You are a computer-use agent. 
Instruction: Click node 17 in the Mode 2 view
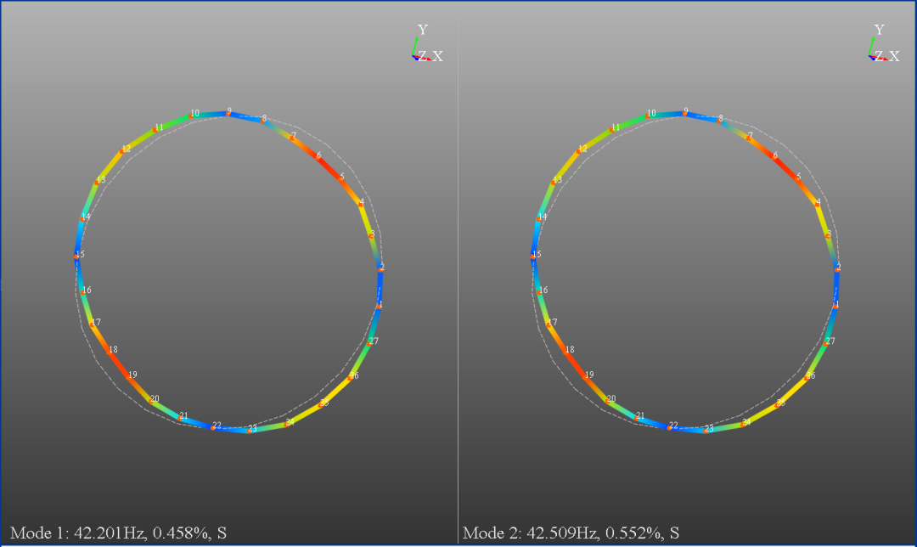549,324
